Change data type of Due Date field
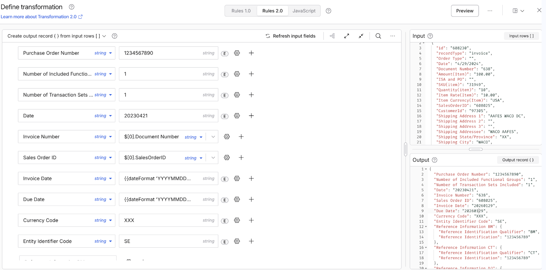Screen dimensions: 546x270 pos(103,200)
